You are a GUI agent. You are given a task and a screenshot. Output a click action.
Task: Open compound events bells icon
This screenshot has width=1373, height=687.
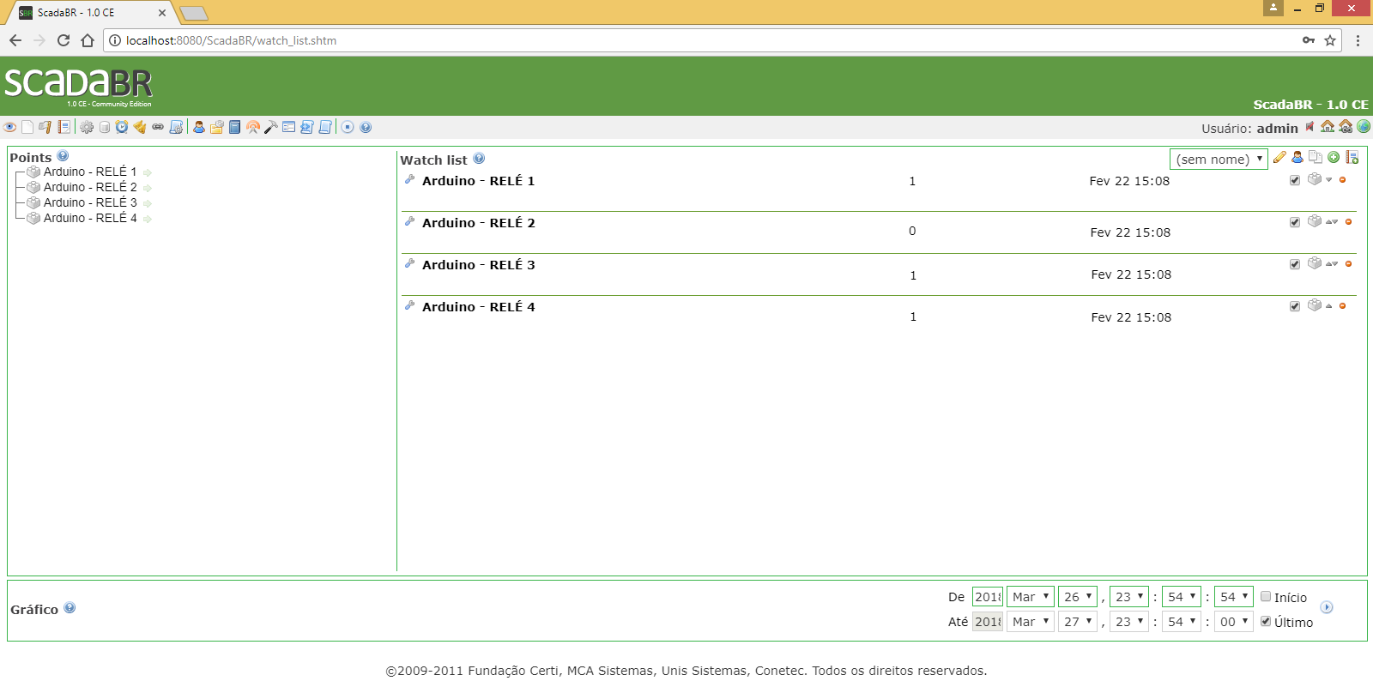coord(140,127)
